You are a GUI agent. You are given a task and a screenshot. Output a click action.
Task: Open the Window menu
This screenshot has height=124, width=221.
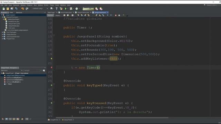(x=63, y=5)
